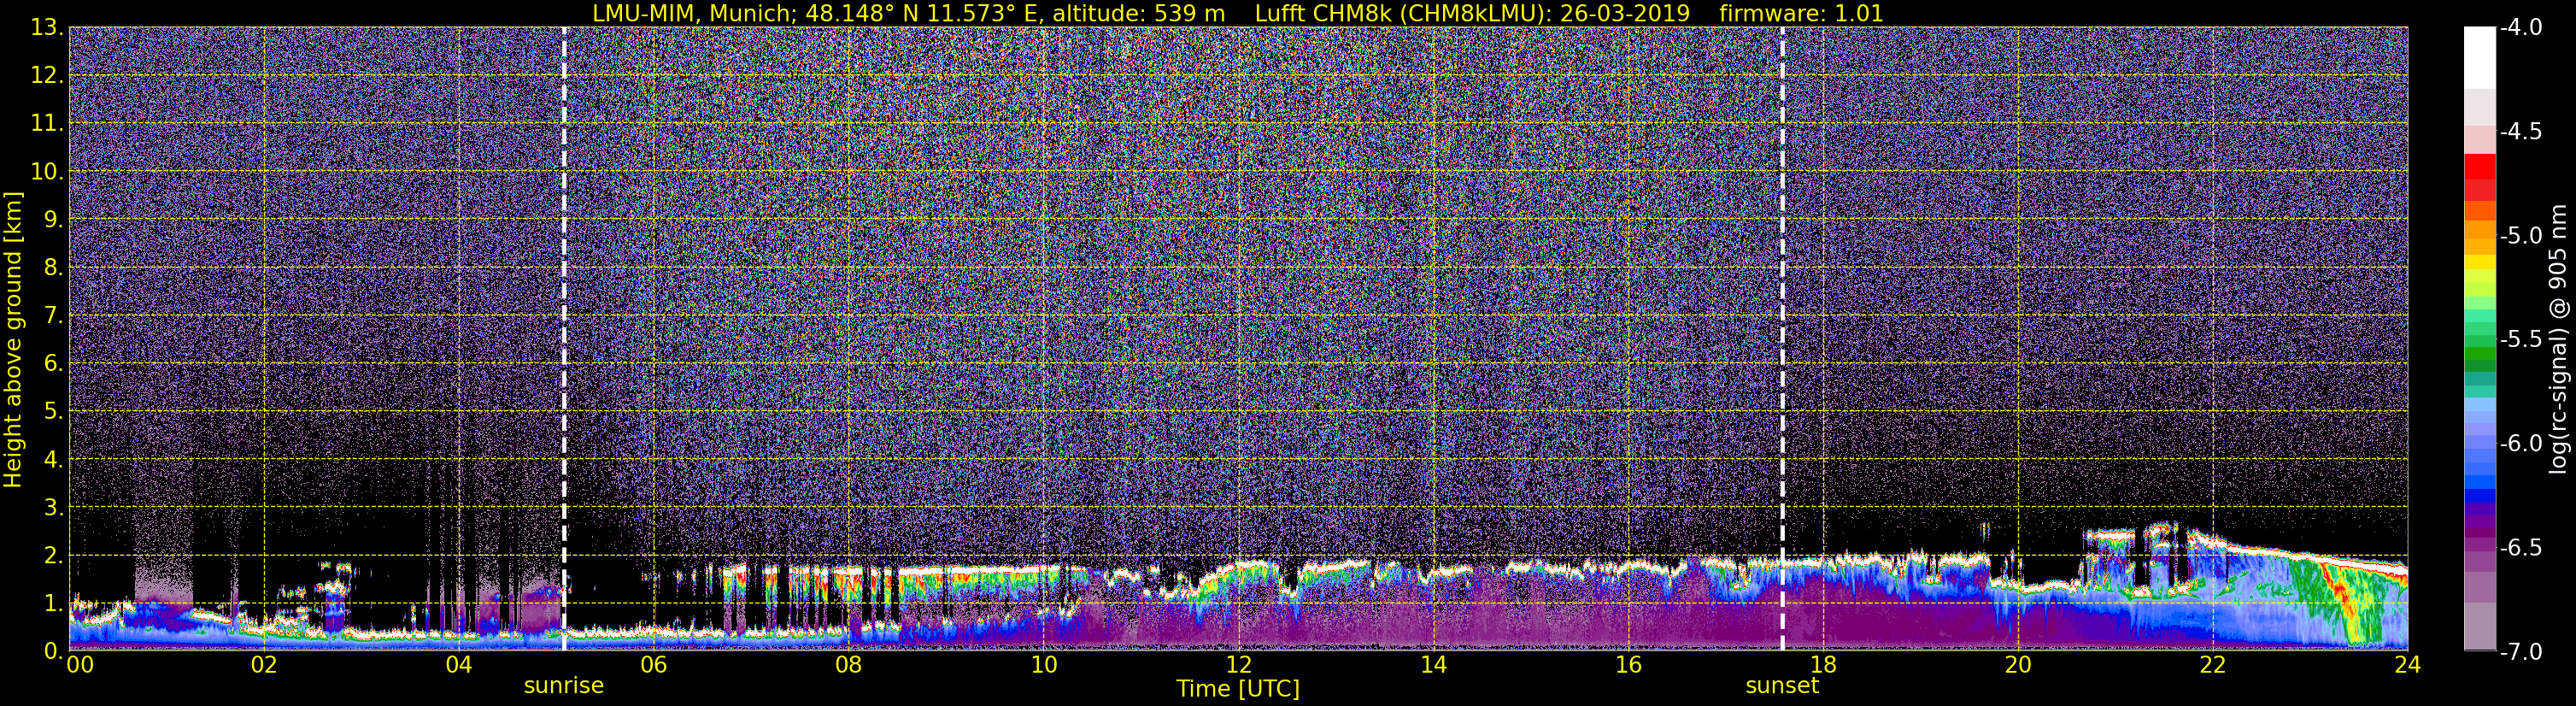This screenshot has width=2576, height=706.
Task: Click the 'firmware: 1.01' label
Action: tap(1801, 13)
